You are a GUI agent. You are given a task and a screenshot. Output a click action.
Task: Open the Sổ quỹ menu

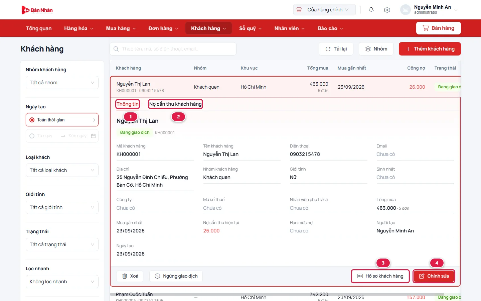pos(251,28)
